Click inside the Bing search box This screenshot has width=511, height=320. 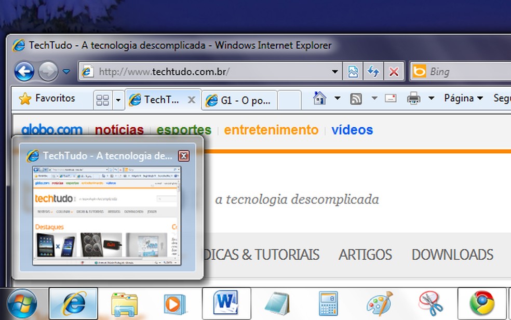pos(467,71)
